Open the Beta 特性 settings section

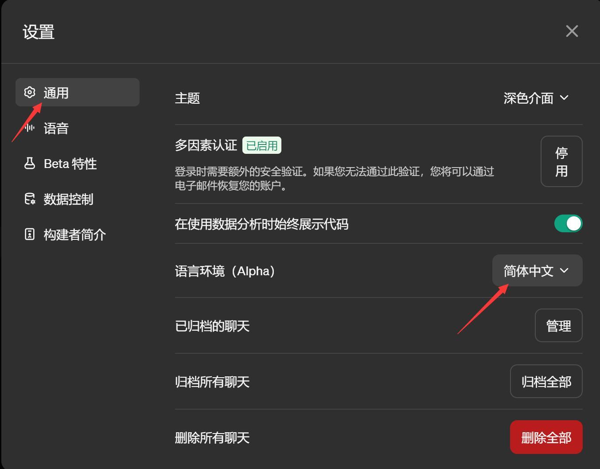70,164
